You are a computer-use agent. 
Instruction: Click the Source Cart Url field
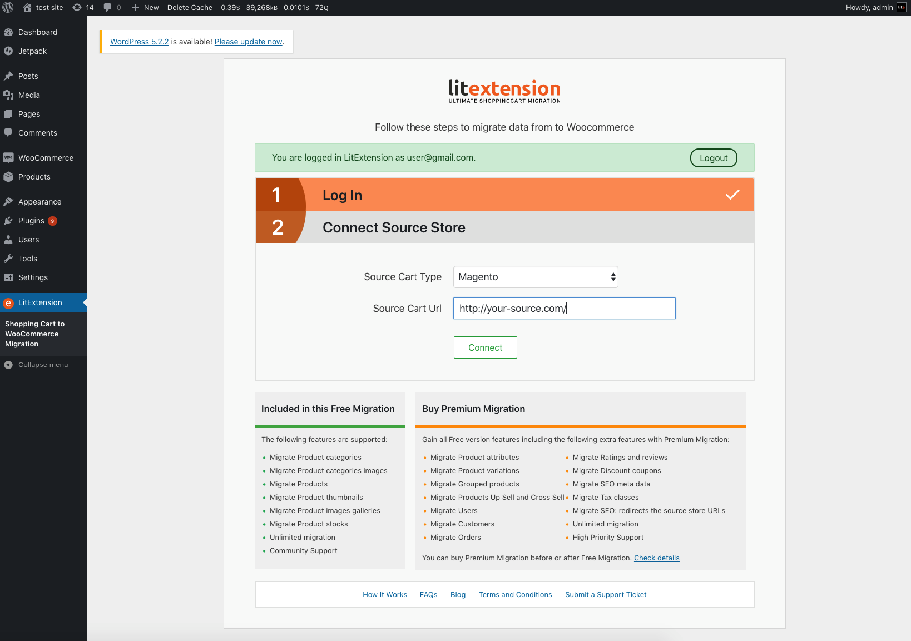coord(564,309)
